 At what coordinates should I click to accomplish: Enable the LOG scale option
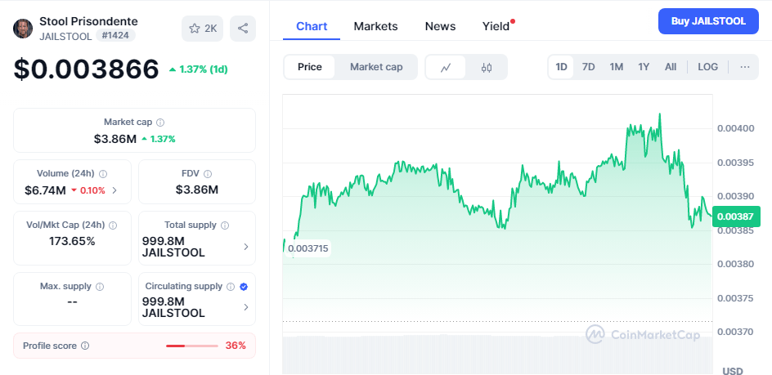click(x=707, y=67)
